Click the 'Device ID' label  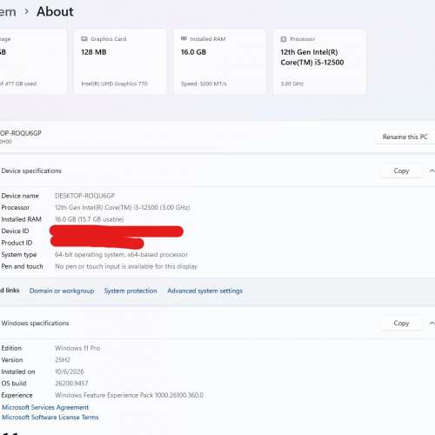point(15,231)
